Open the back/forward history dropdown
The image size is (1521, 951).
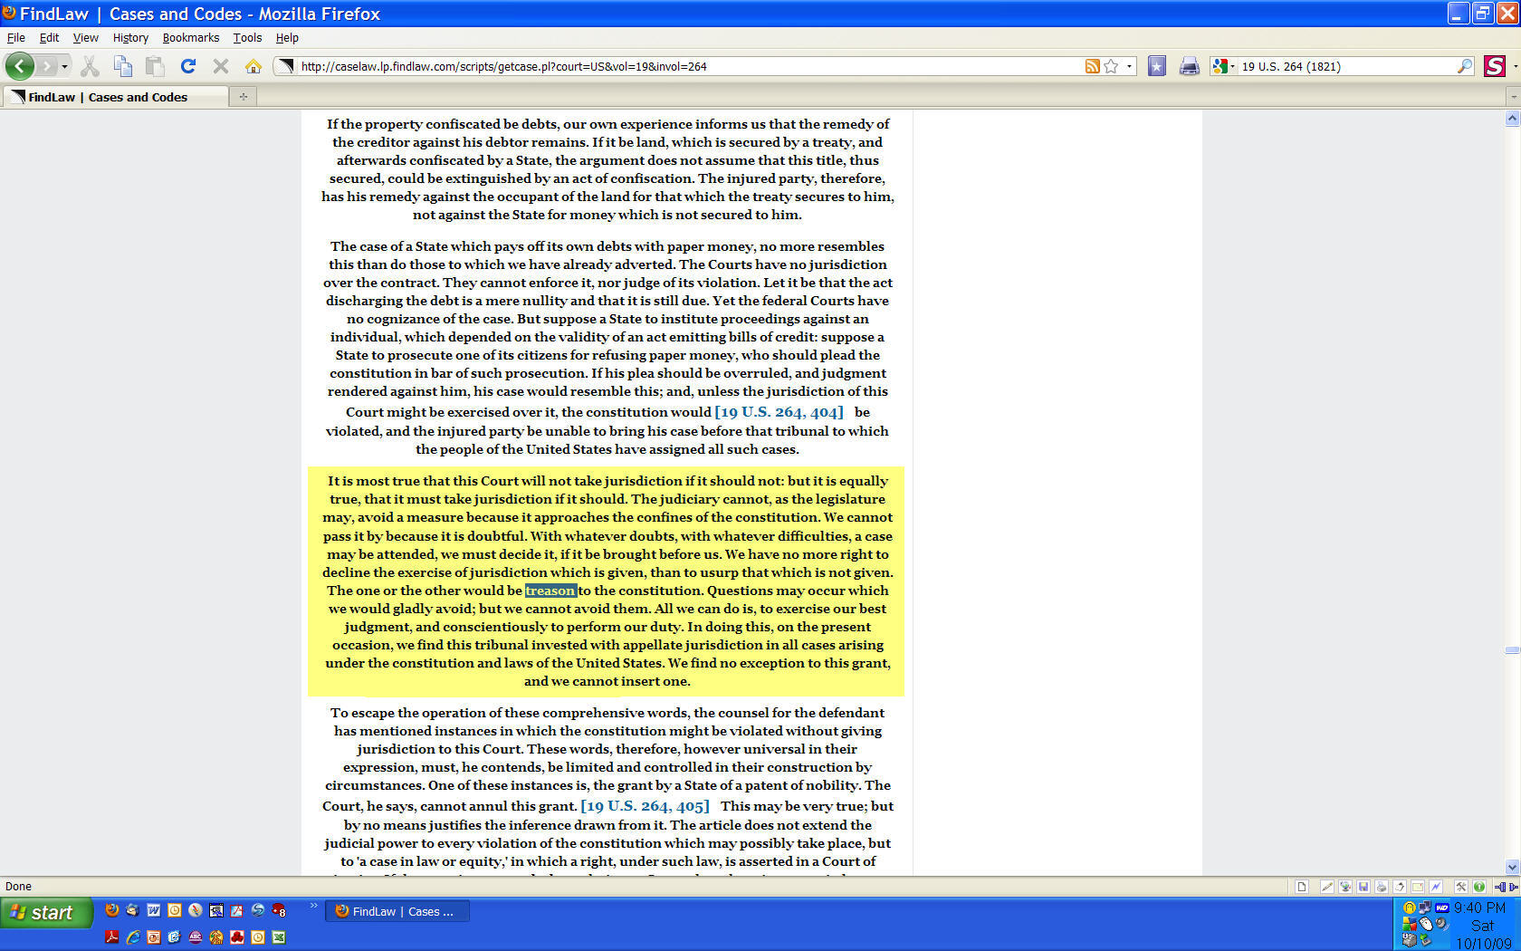64,66
